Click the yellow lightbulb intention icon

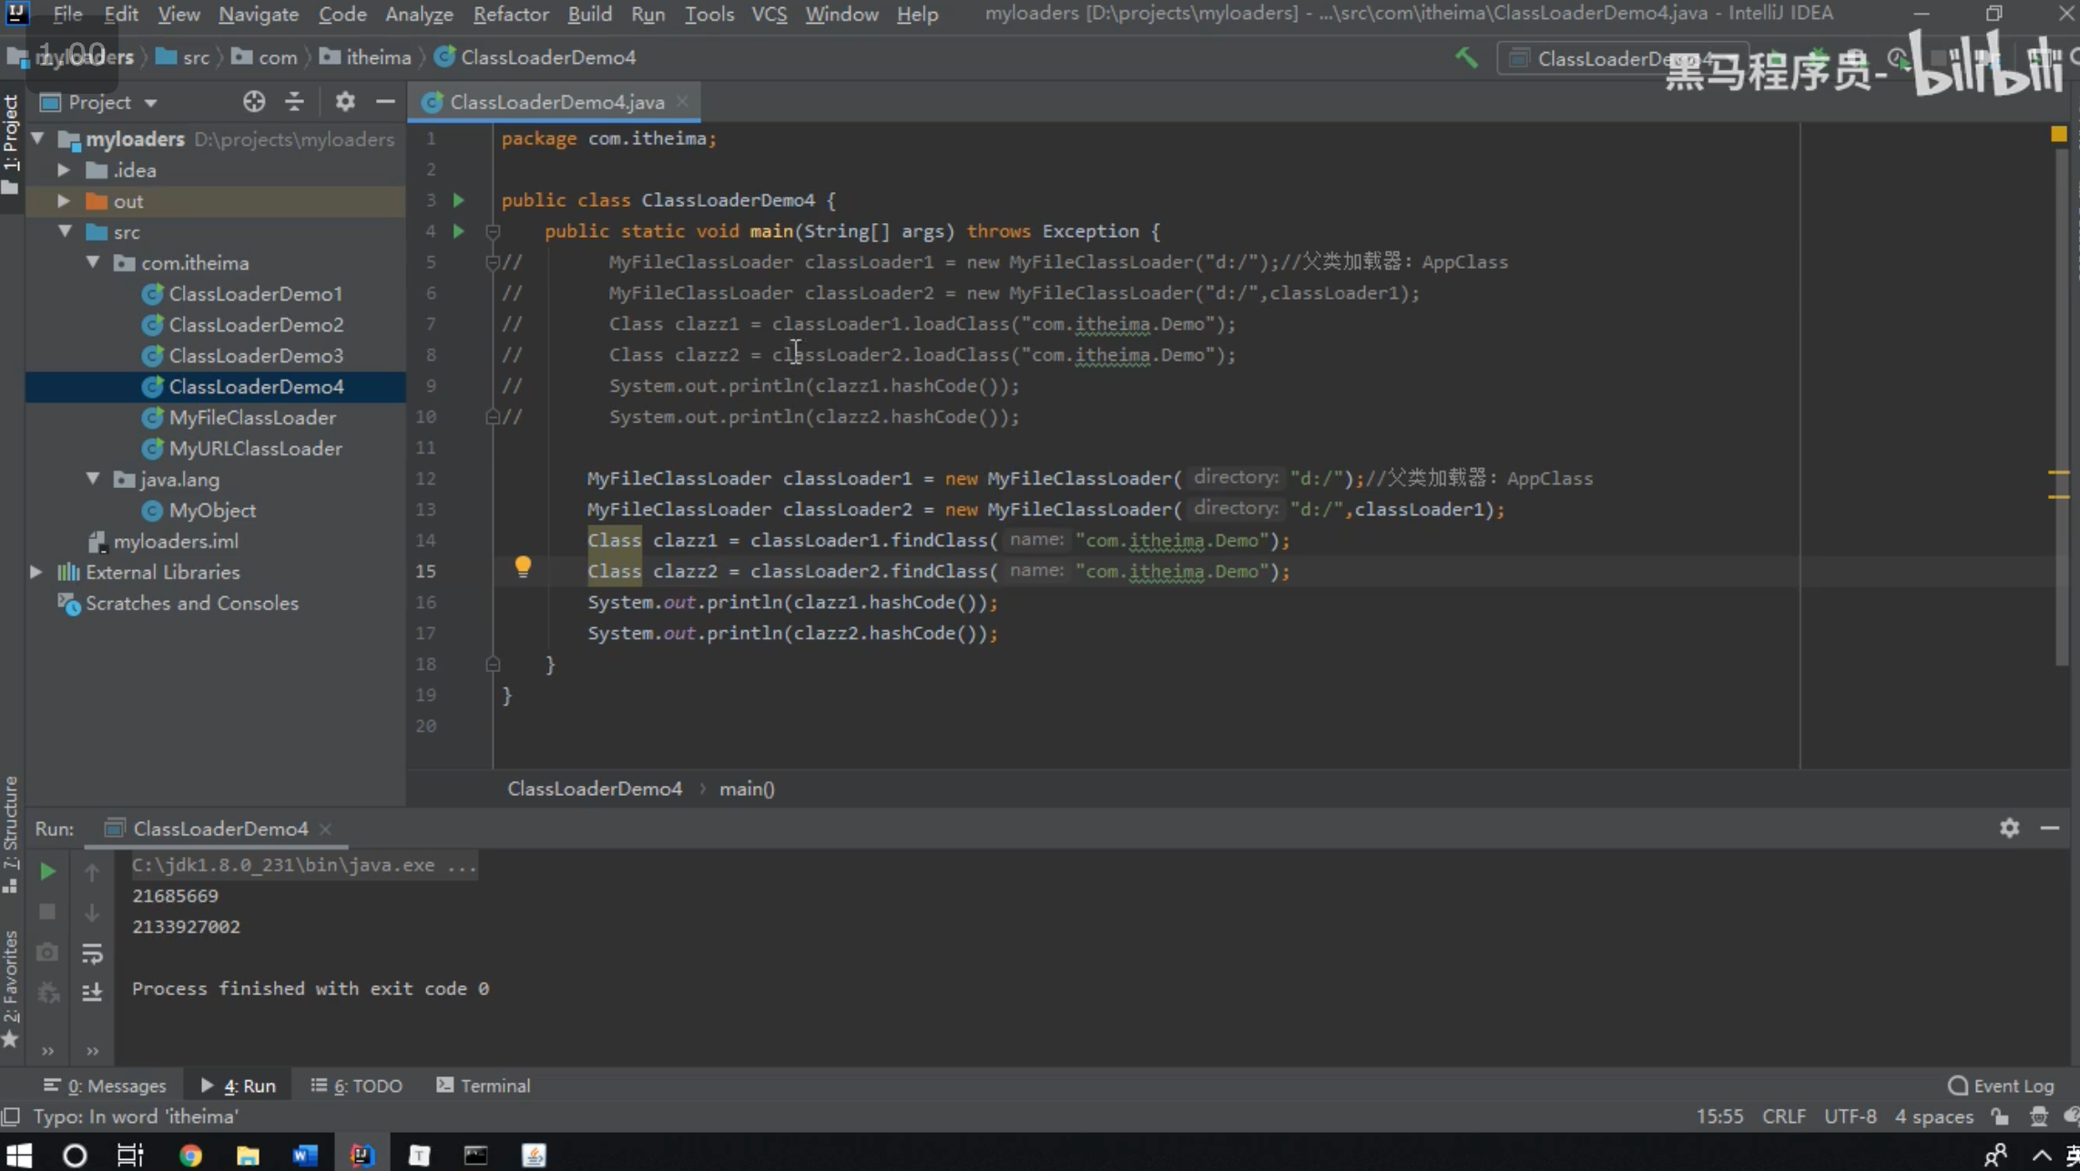pyautogui.click(x=523, y=567)
